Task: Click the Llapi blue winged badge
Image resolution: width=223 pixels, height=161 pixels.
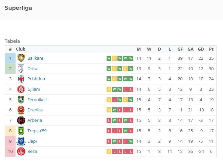Action: 21,141
